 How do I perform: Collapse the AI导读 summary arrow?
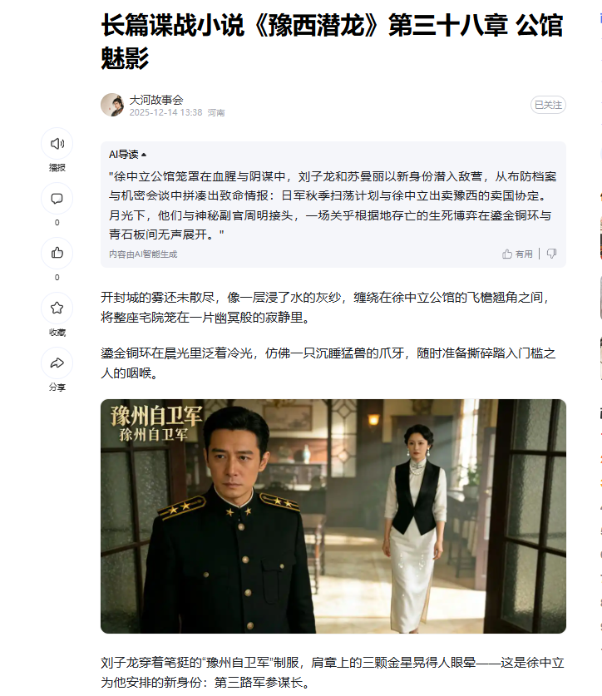pyautogui.click(x=143, y=155)
